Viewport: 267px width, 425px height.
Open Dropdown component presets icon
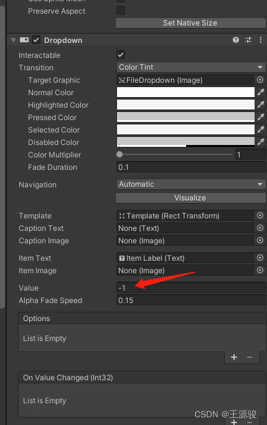[248, 40]
